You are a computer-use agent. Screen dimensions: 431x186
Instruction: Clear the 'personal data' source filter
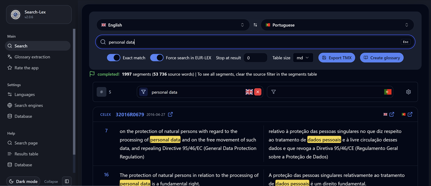coord(258,92)
